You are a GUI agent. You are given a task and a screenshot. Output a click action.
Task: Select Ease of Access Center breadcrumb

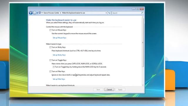point(51,13)
